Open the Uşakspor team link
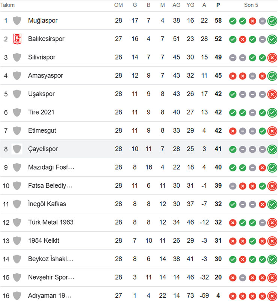 41,94
